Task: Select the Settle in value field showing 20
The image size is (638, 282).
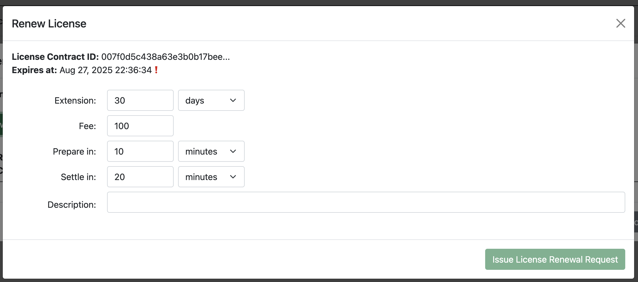Action: [140, 177]
